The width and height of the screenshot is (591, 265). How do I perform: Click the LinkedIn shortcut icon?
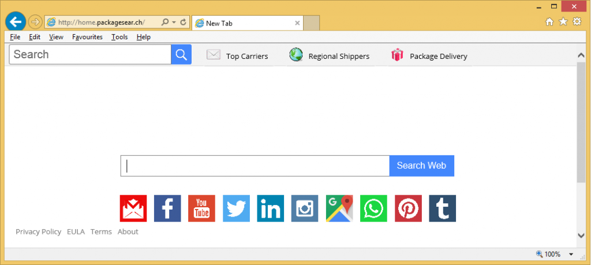click(270, 208)
